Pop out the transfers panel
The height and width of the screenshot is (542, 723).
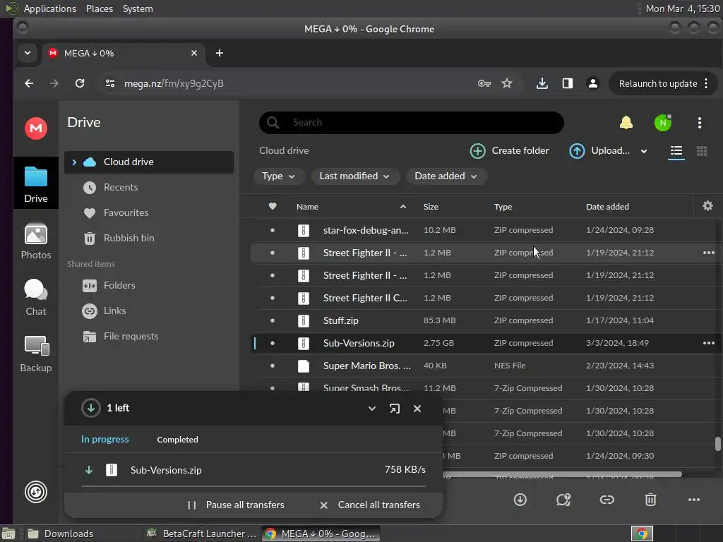click(395, 409)
